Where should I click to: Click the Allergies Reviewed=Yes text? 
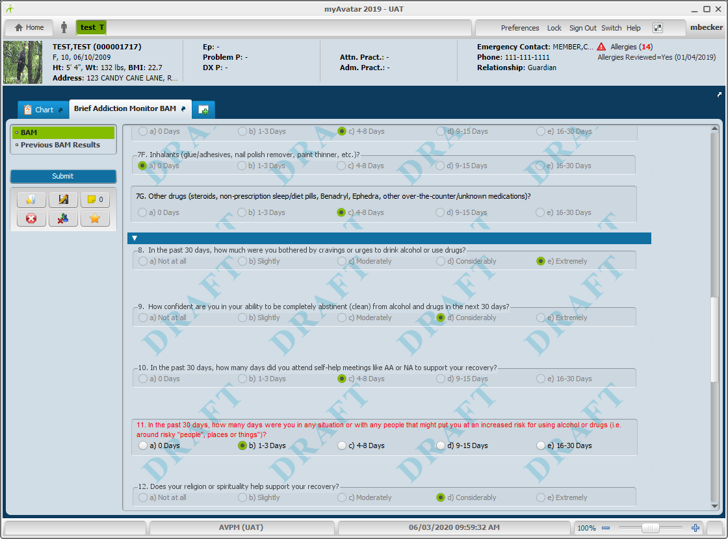point(656,58)
